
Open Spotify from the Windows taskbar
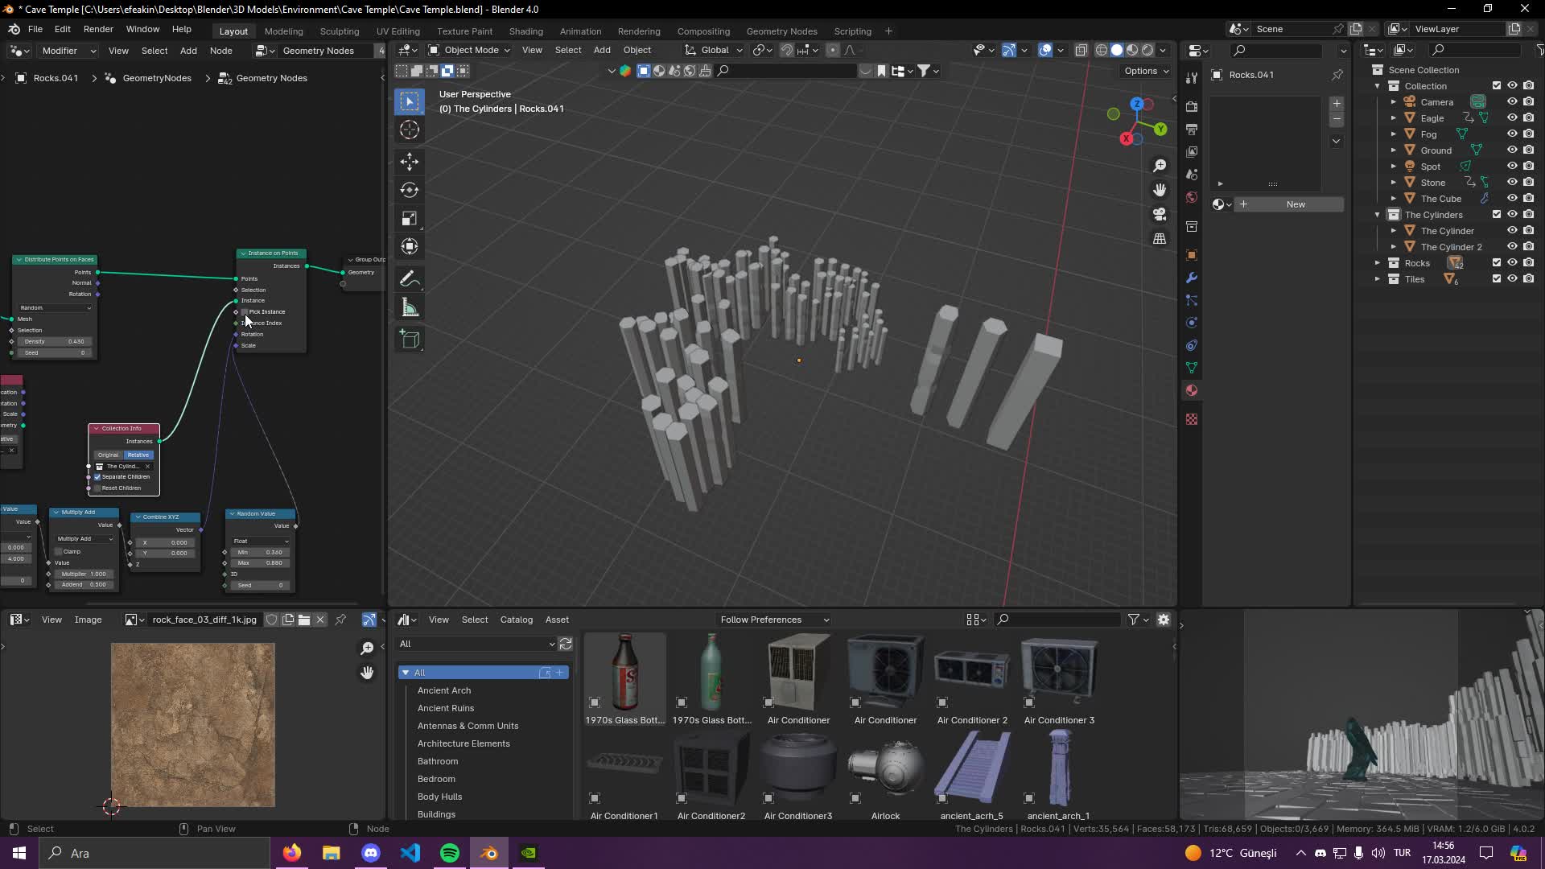click(x=449, y=852)
